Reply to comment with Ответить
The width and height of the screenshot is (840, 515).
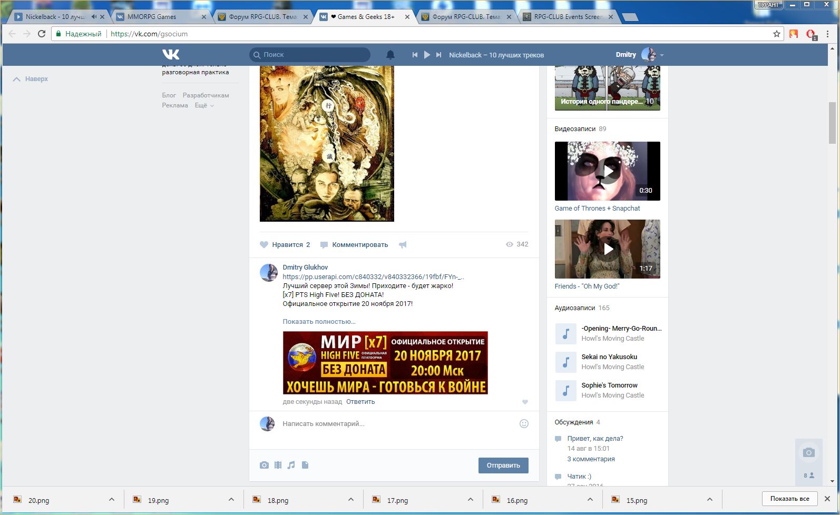pos(360,402)
